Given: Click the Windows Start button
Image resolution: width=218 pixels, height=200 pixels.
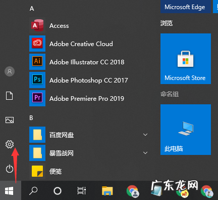Looking at the screenshot, I should coord(9,191).
